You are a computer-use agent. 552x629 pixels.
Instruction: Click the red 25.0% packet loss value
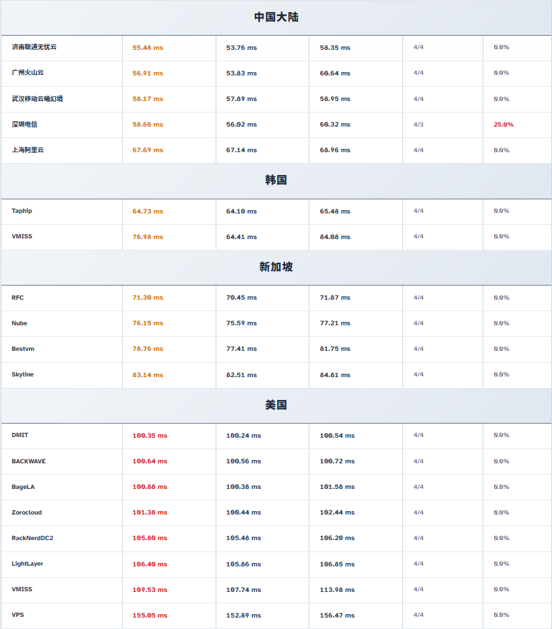point(503,125)
